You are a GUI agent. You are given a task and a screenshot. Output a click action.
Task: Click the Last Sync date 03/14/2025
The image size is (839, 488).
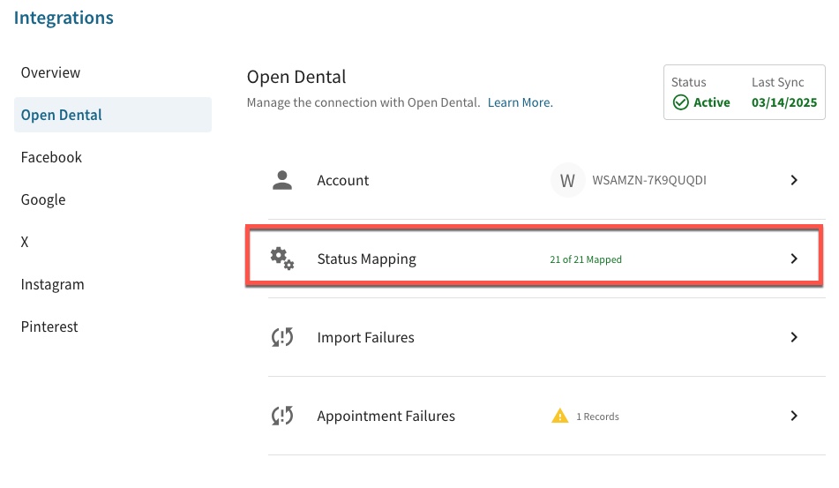click(x=784, y=102)
